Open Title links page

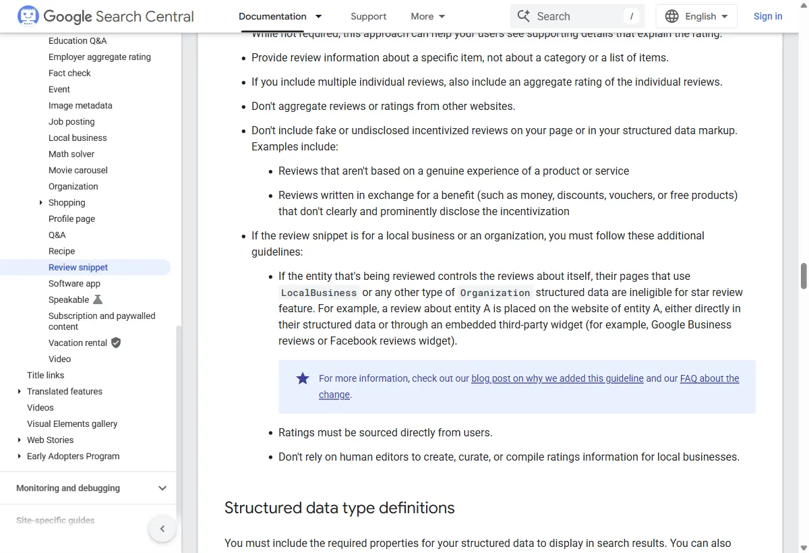coord(46,375)
